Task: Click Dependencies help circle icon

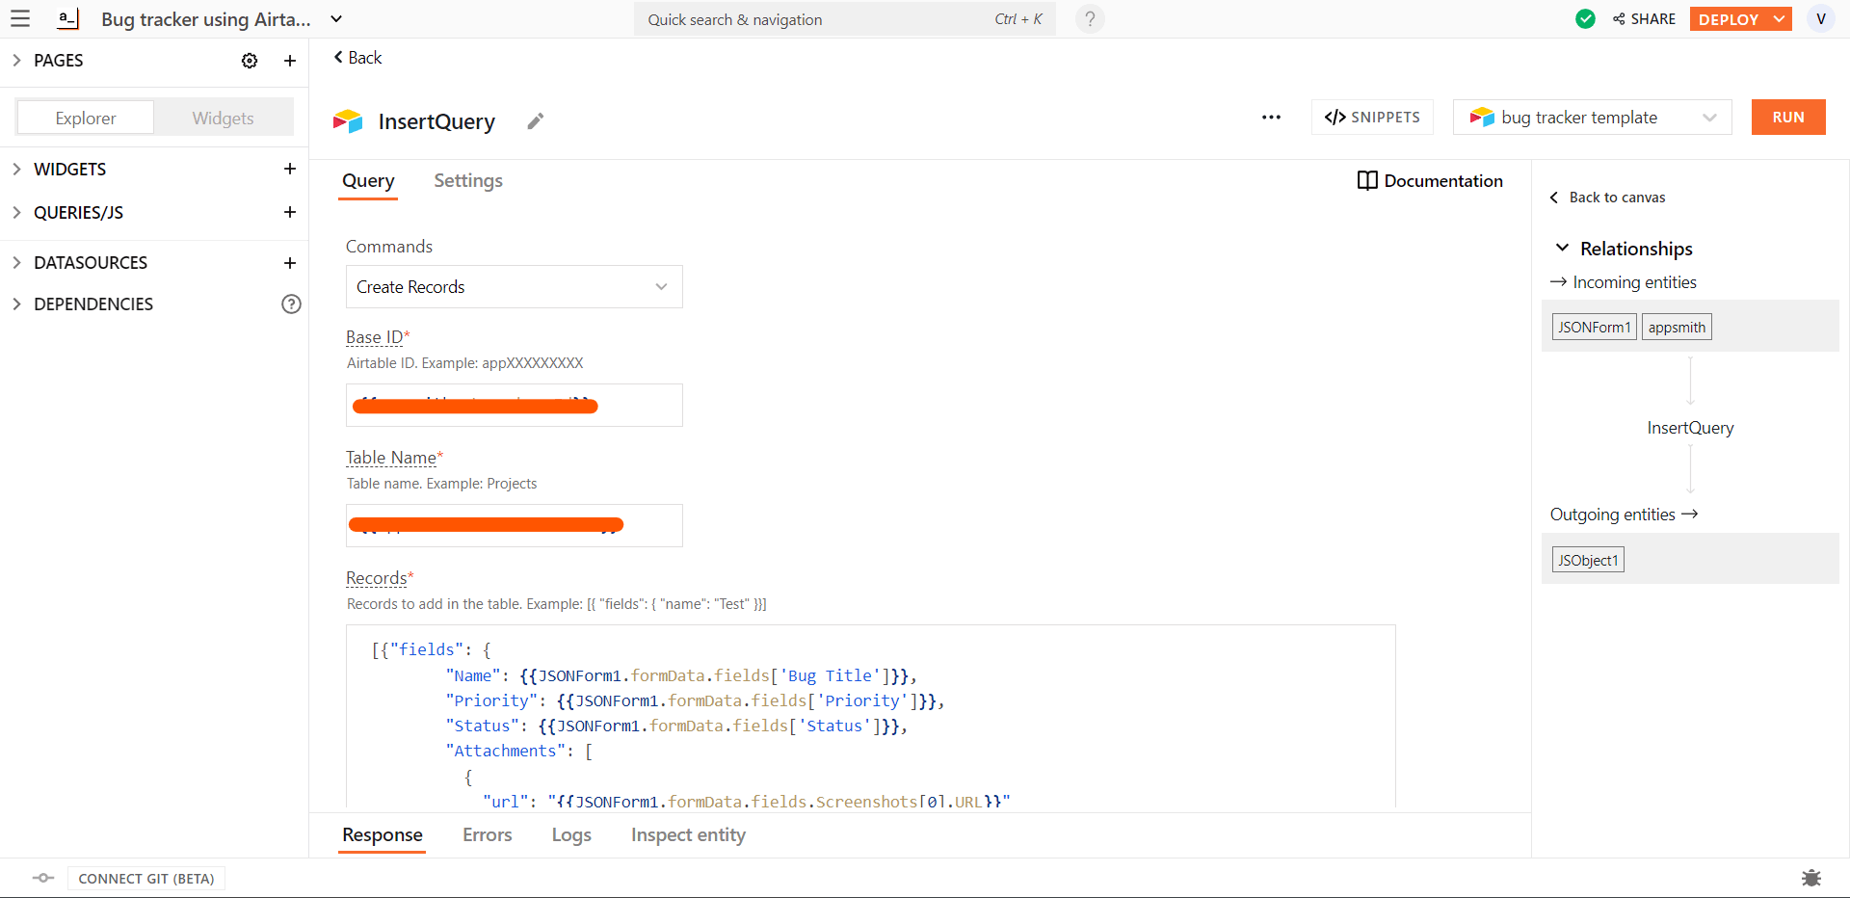Action: point(291,304)
